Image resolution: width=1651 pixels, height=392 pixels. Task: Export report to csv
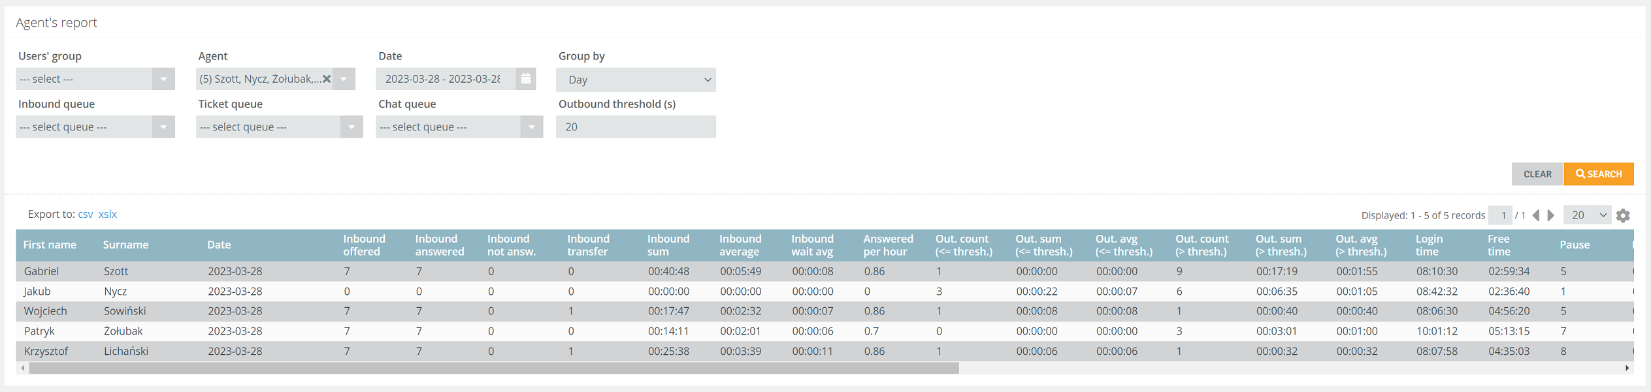86,214
